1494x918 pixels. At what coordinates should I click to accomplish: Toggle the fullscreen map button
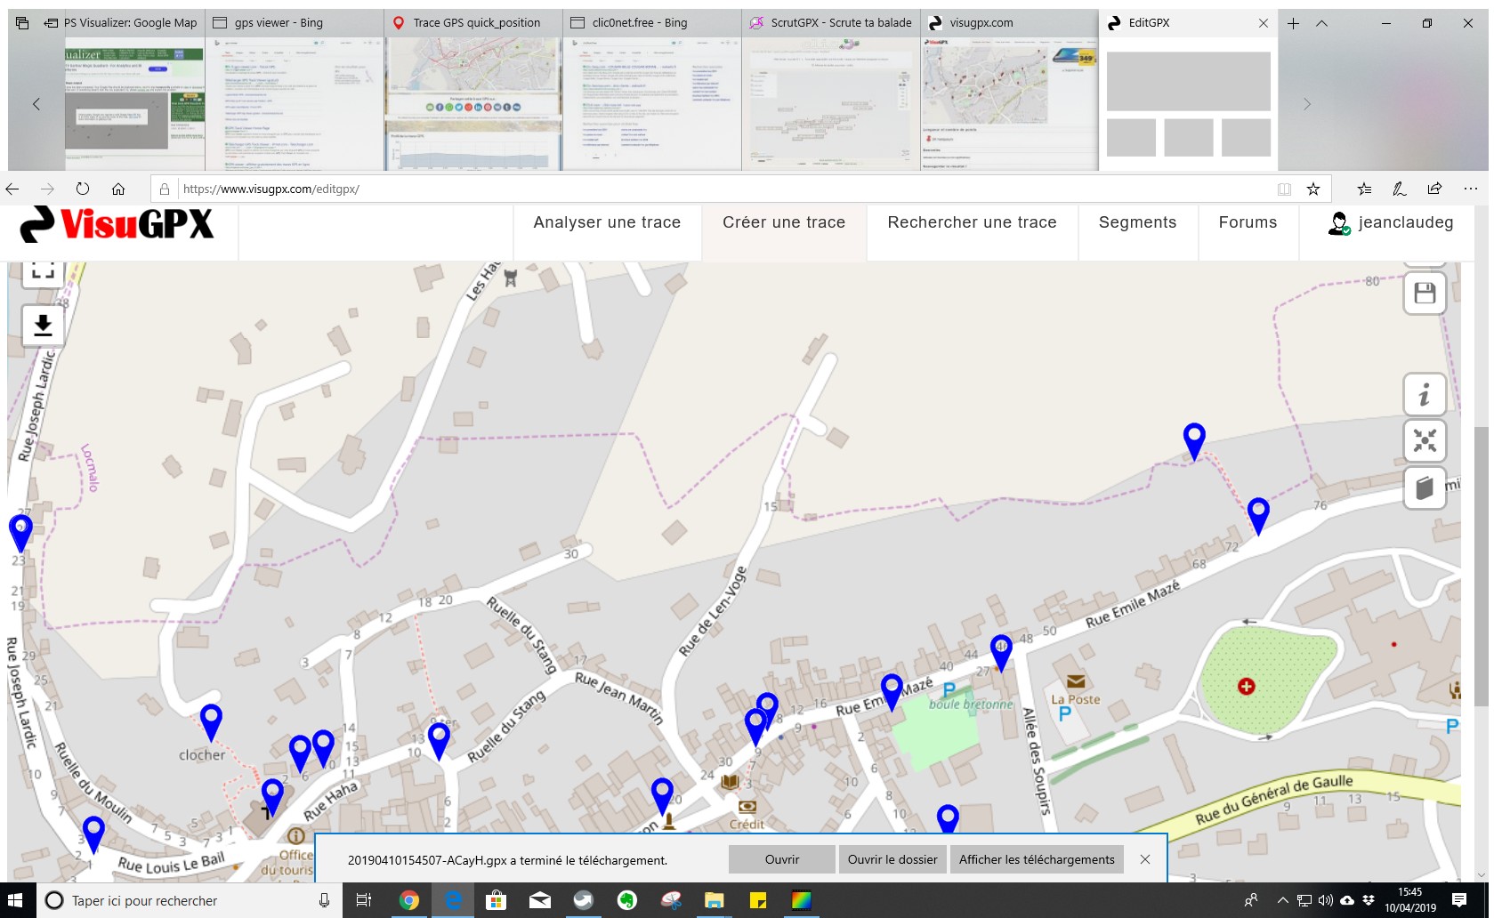(x=43, y=270)
